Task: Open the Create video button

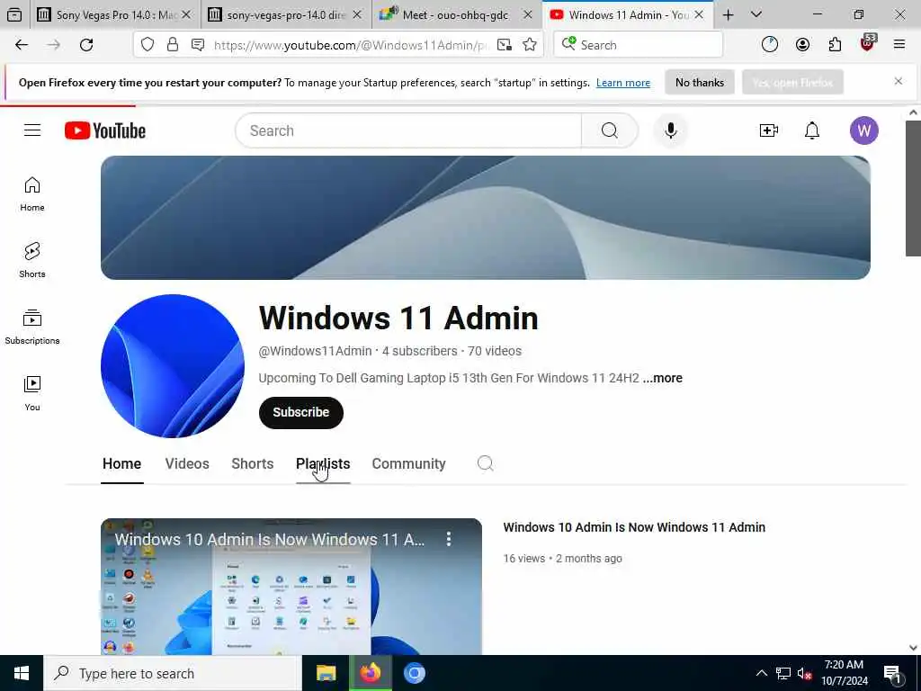Action: 768,130
